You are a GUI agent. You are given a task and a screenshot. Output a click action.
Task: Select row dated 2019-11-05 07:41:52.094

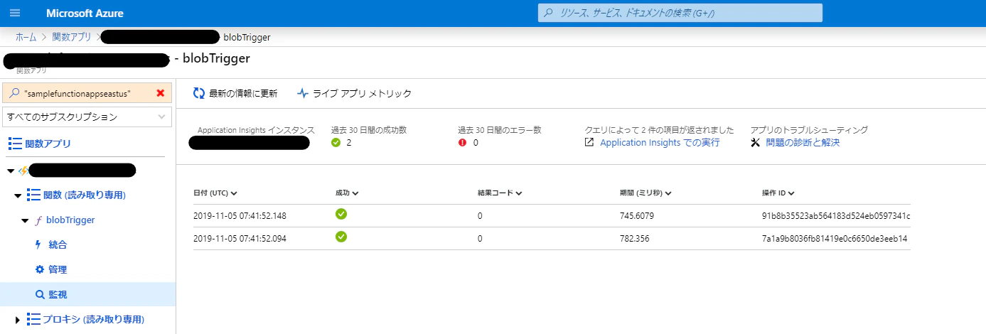(x=552, y=238)
